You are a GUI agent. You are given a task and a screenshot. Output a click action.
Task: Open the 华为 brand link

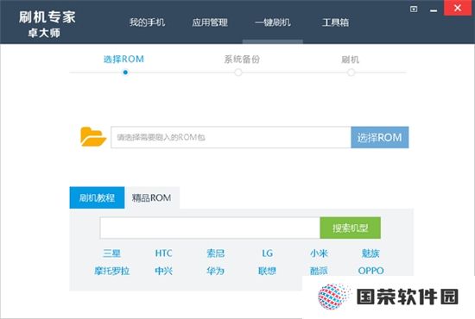tap(215, 271)
